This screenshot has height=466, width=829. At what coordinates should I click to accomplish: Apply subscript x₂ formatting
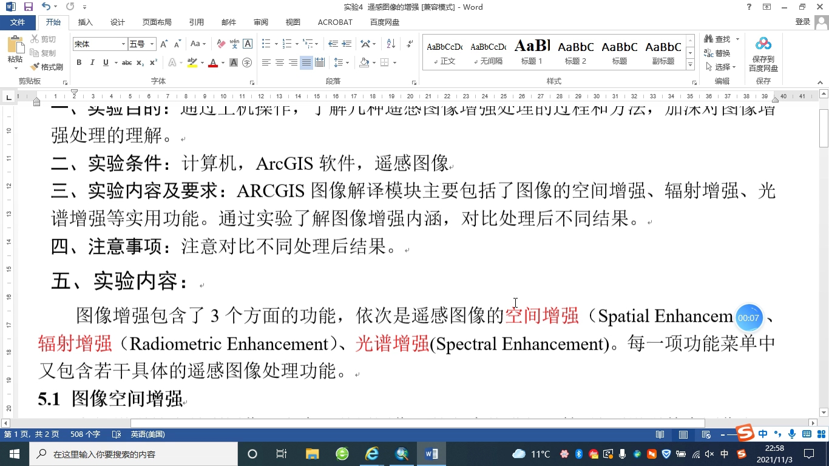(140, 62)
